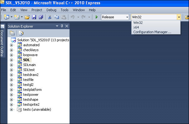Viewport: 189px width, 124px height.
Task: Expand the SDLtest project node
Action: [11, 70]
